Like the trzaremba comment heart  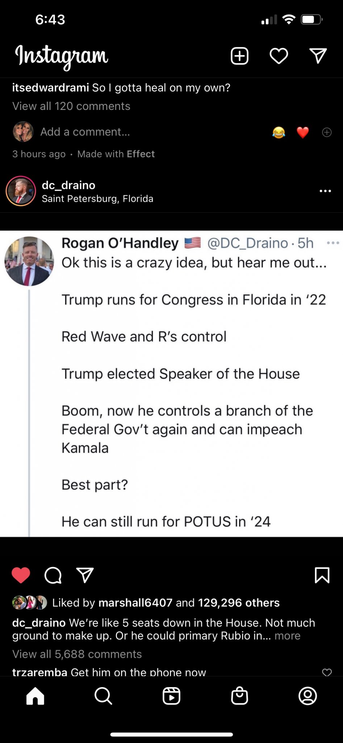pyautogui.click(x=327, y=672)
